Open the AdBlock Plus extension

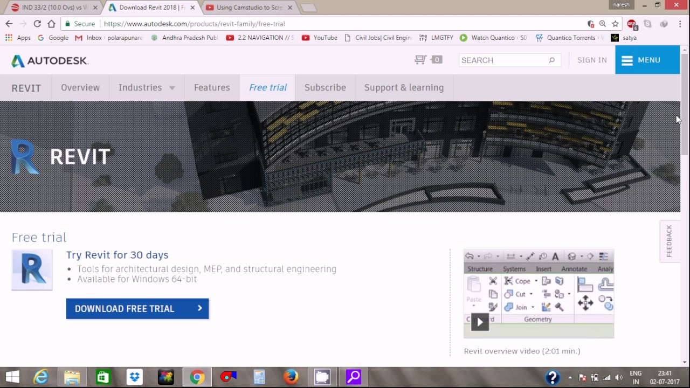(632, 24)
